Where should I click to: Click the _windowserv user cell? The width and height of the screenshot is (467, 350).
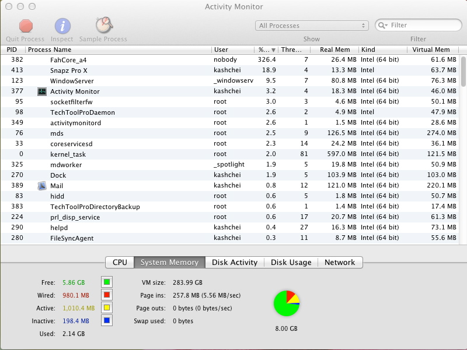point(233,81)
